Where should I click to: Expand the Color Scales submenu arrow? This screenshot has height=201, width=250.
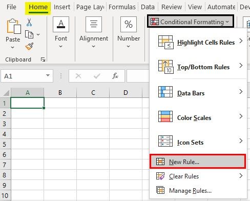coord(241,116)
